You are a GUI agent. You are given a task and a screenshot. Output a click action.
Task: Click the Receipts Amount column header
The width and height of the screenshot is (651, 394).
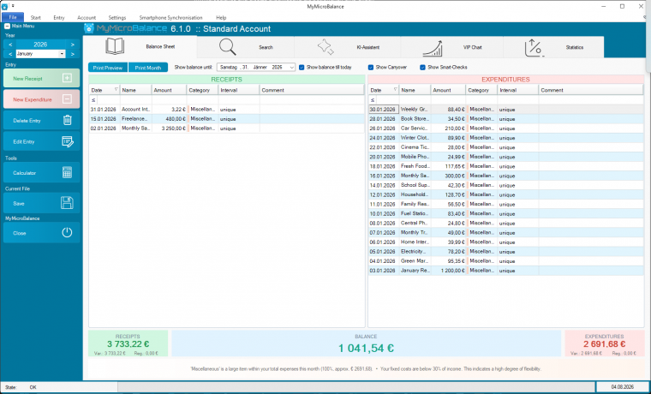tap(169, 90)
